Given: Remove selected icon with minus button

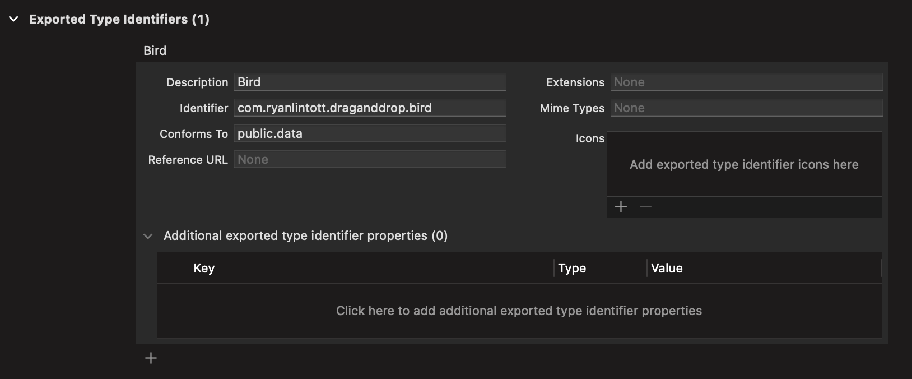Looking at the screenshot, I should (645, 207).
